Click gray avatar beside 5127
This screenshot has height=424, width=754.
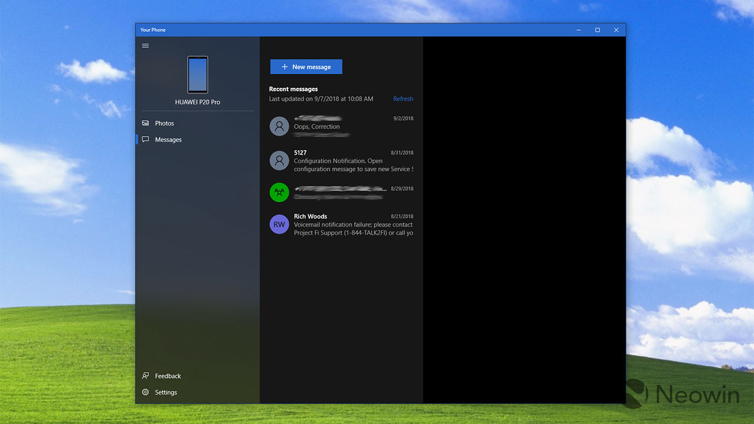click(x=279, y=161)
